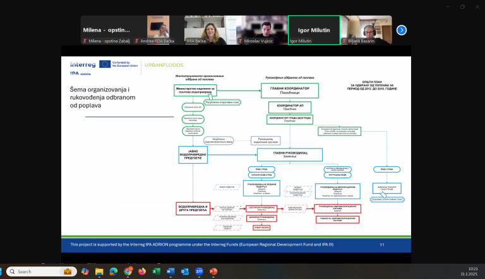Select Igor Milutin's participant tile
This screenshot has width=485, height=279.
pyautogui.click(x=314, y=30)
